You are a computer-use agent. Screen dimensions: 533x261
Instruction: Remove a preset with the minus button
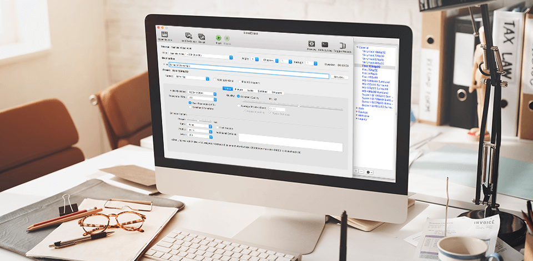point(361,172)
